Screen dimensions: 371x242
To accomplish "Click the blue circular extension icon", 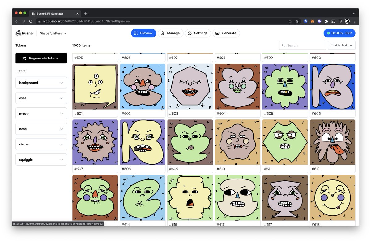I will tap(305, 21).
